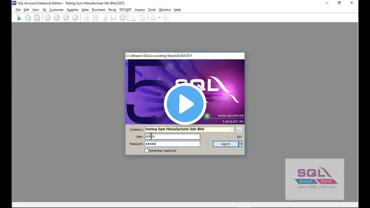Click the version text 5.2018.837.762
The image size is (370, 208).
point(233,122)
